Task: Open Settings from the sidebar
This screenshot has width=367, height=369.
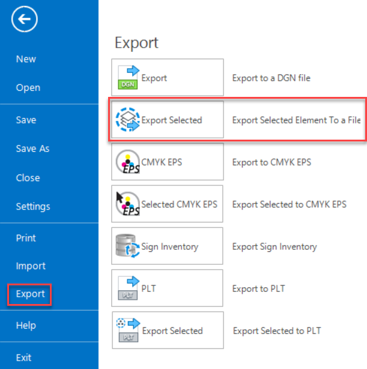Action: coord(33,206)
